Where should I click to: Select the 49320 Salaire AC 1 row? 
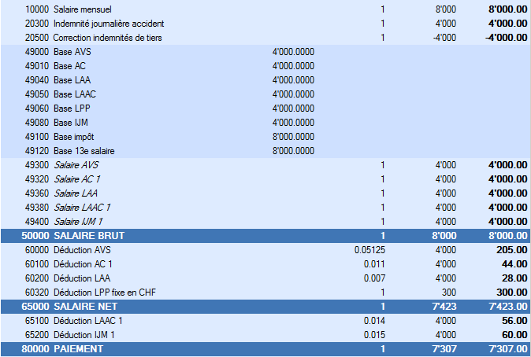click(265, 179)
